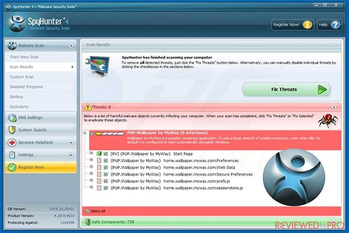Click the monitor with wrench scan icon
349x233 pixels.
pos(98,66)
